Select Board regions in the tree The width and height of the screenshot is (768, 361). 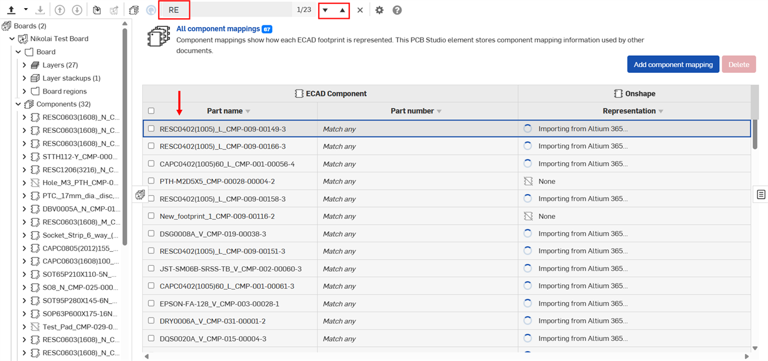64,91
